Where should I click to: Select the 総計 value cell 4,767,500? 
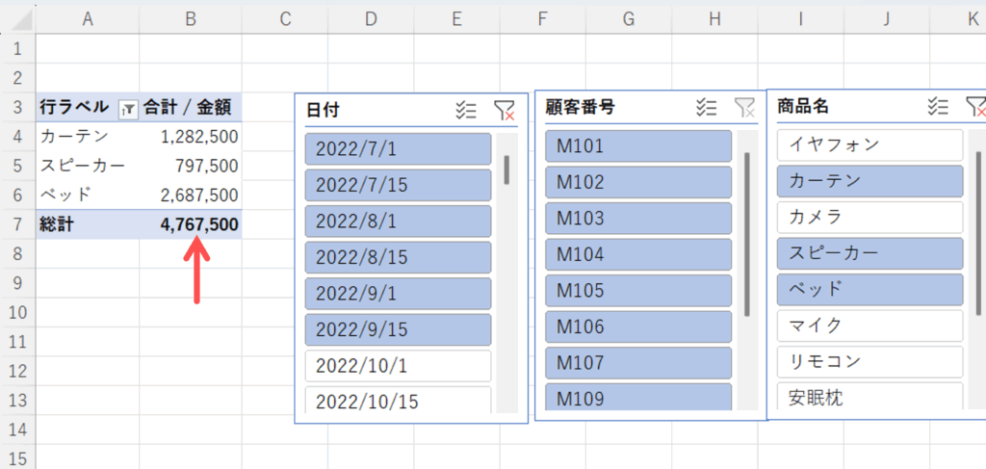pos(191,225)
